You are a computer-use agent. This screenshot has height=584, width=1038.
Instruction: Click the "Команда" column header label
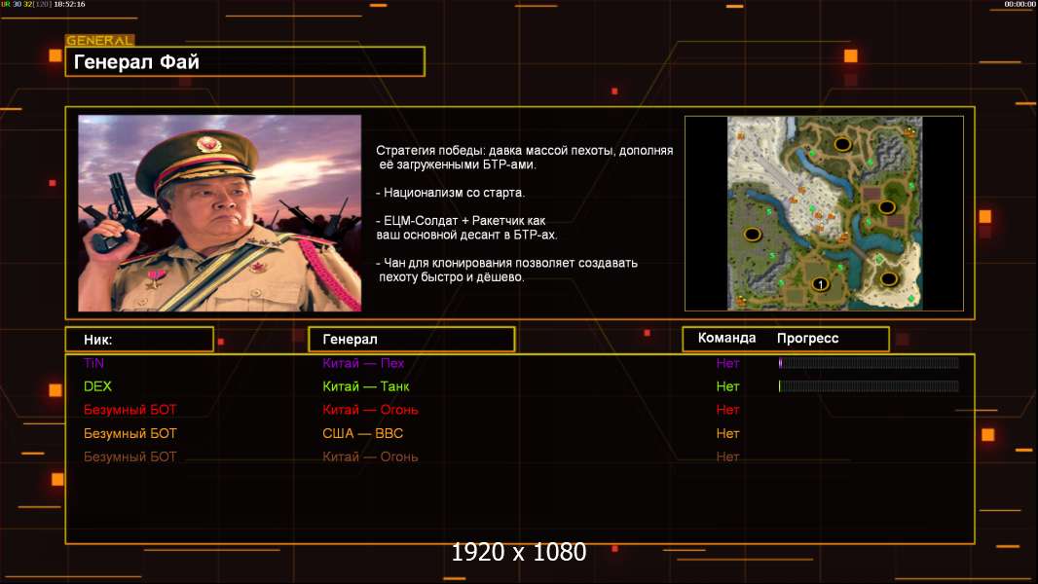point(726,339)
